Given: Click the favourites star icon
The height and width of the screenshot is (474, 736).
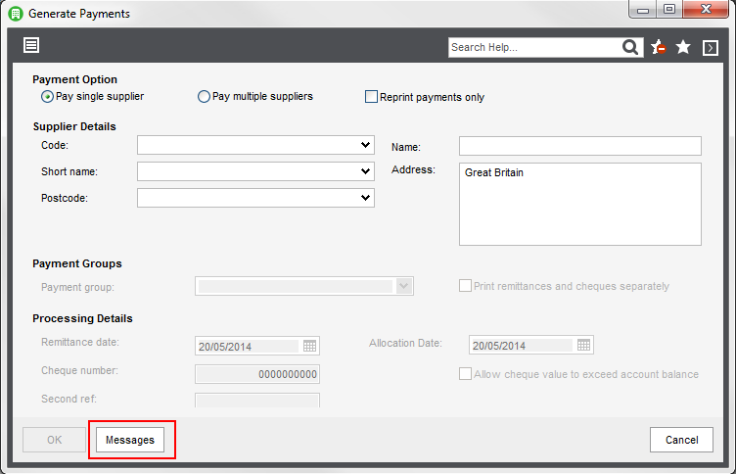Looking at the screenshot, I should [683, 47].
